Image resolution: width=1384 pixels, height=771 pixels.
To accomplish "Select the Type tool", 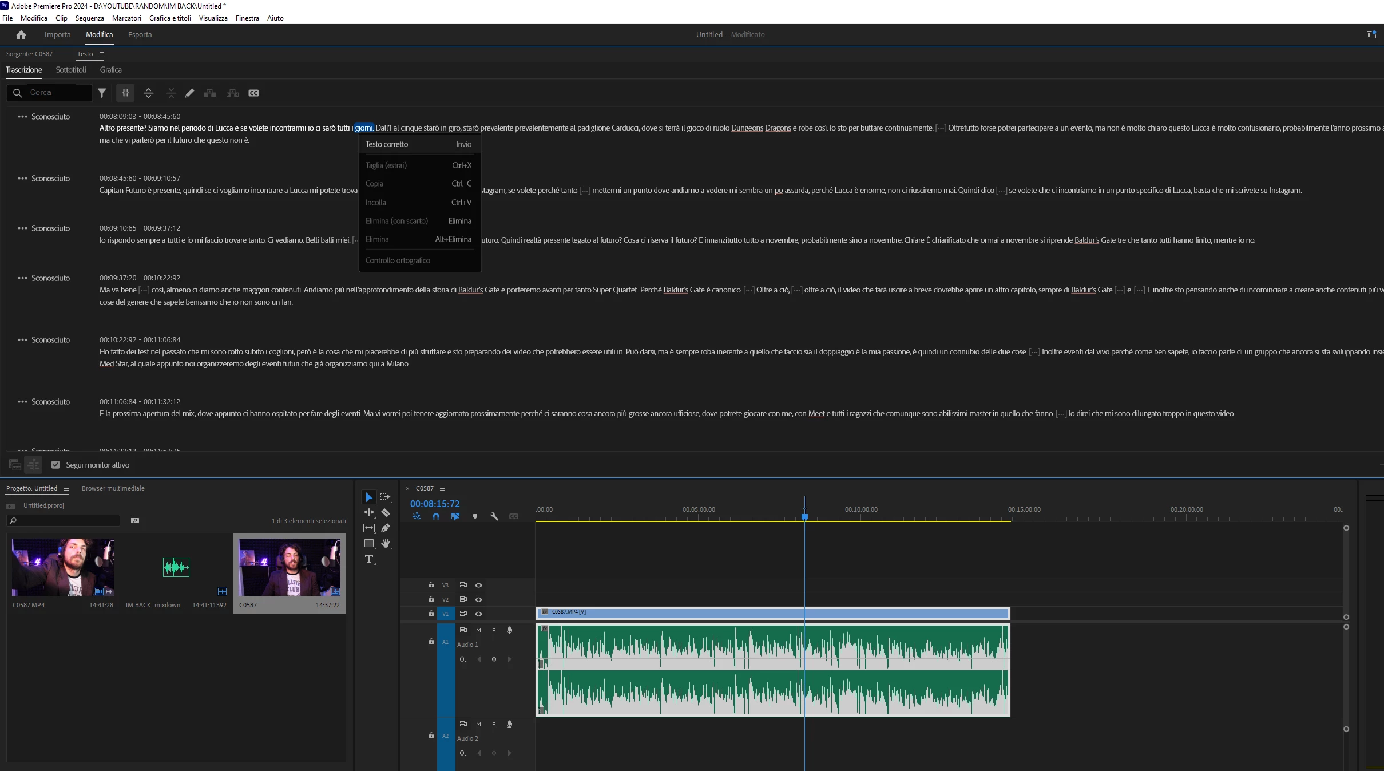I will (x=369, y=559).
